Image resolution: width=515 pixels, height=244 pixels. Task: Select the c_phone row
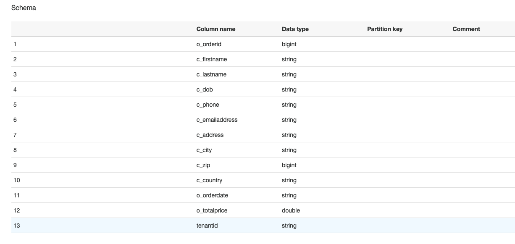pyautogui.click(x=263, y=105)
